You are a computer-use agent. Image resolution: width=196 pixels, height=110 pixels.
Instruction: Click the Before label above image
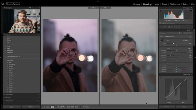coord(94,8)
